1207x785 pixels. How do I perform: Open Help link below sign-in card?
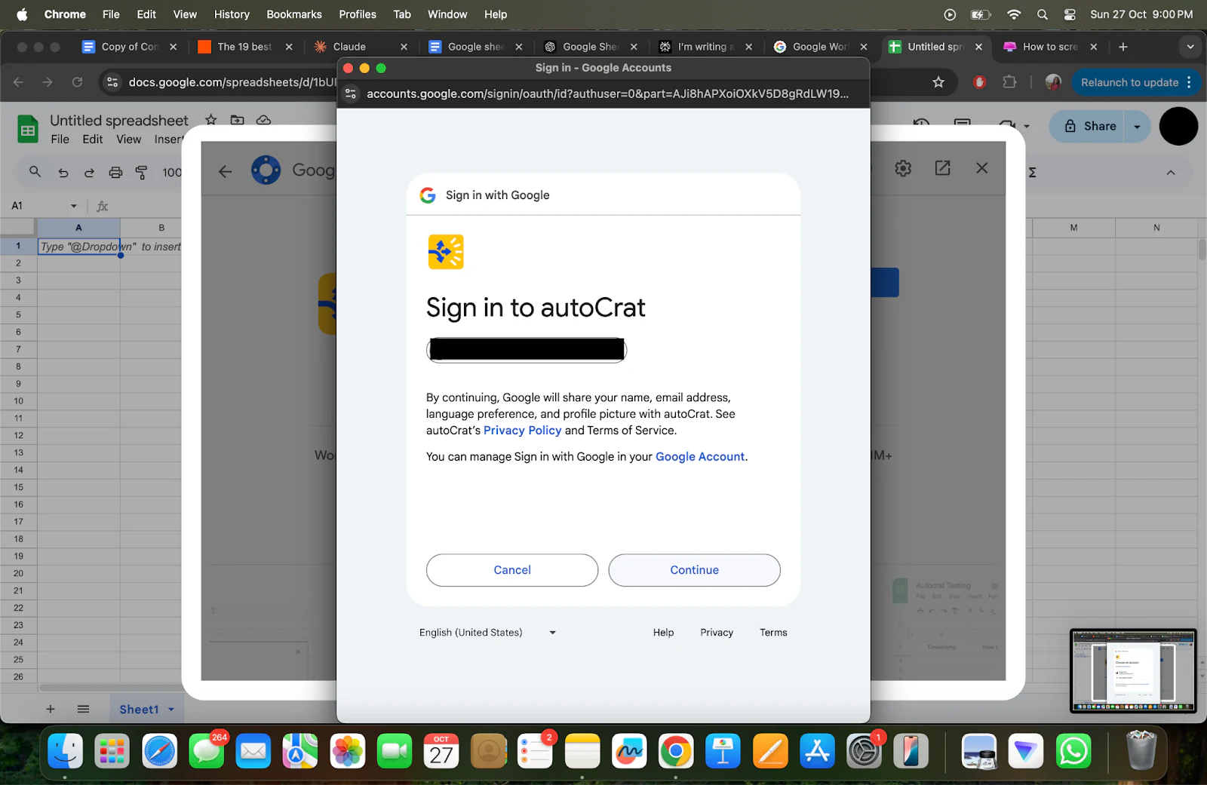[x=663, y=633]
